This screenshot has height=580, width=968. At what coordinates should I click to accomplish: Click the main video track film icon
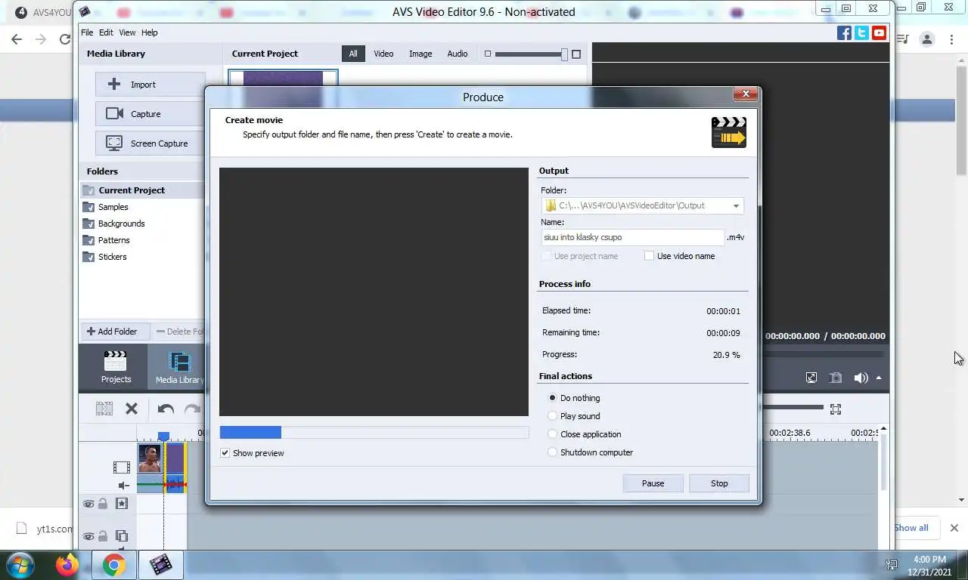click(121, 467)
